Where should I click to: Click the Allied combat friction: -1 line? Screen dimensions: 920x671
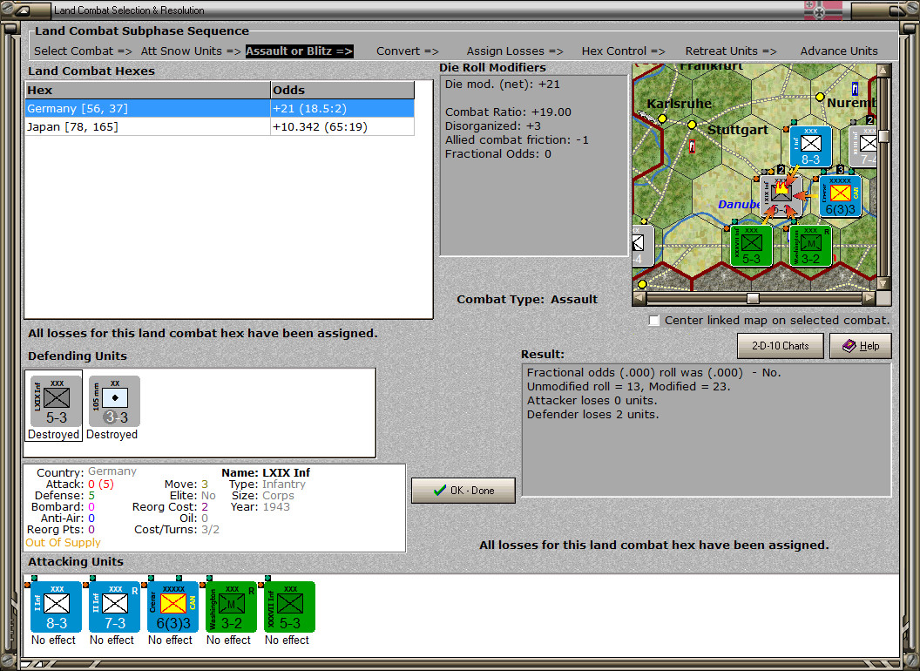tap(517, 140)
